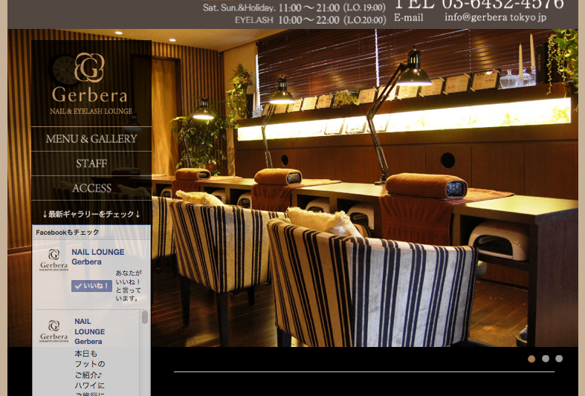
Task: Open the MENU & GALLERY page
Action: 91,139
